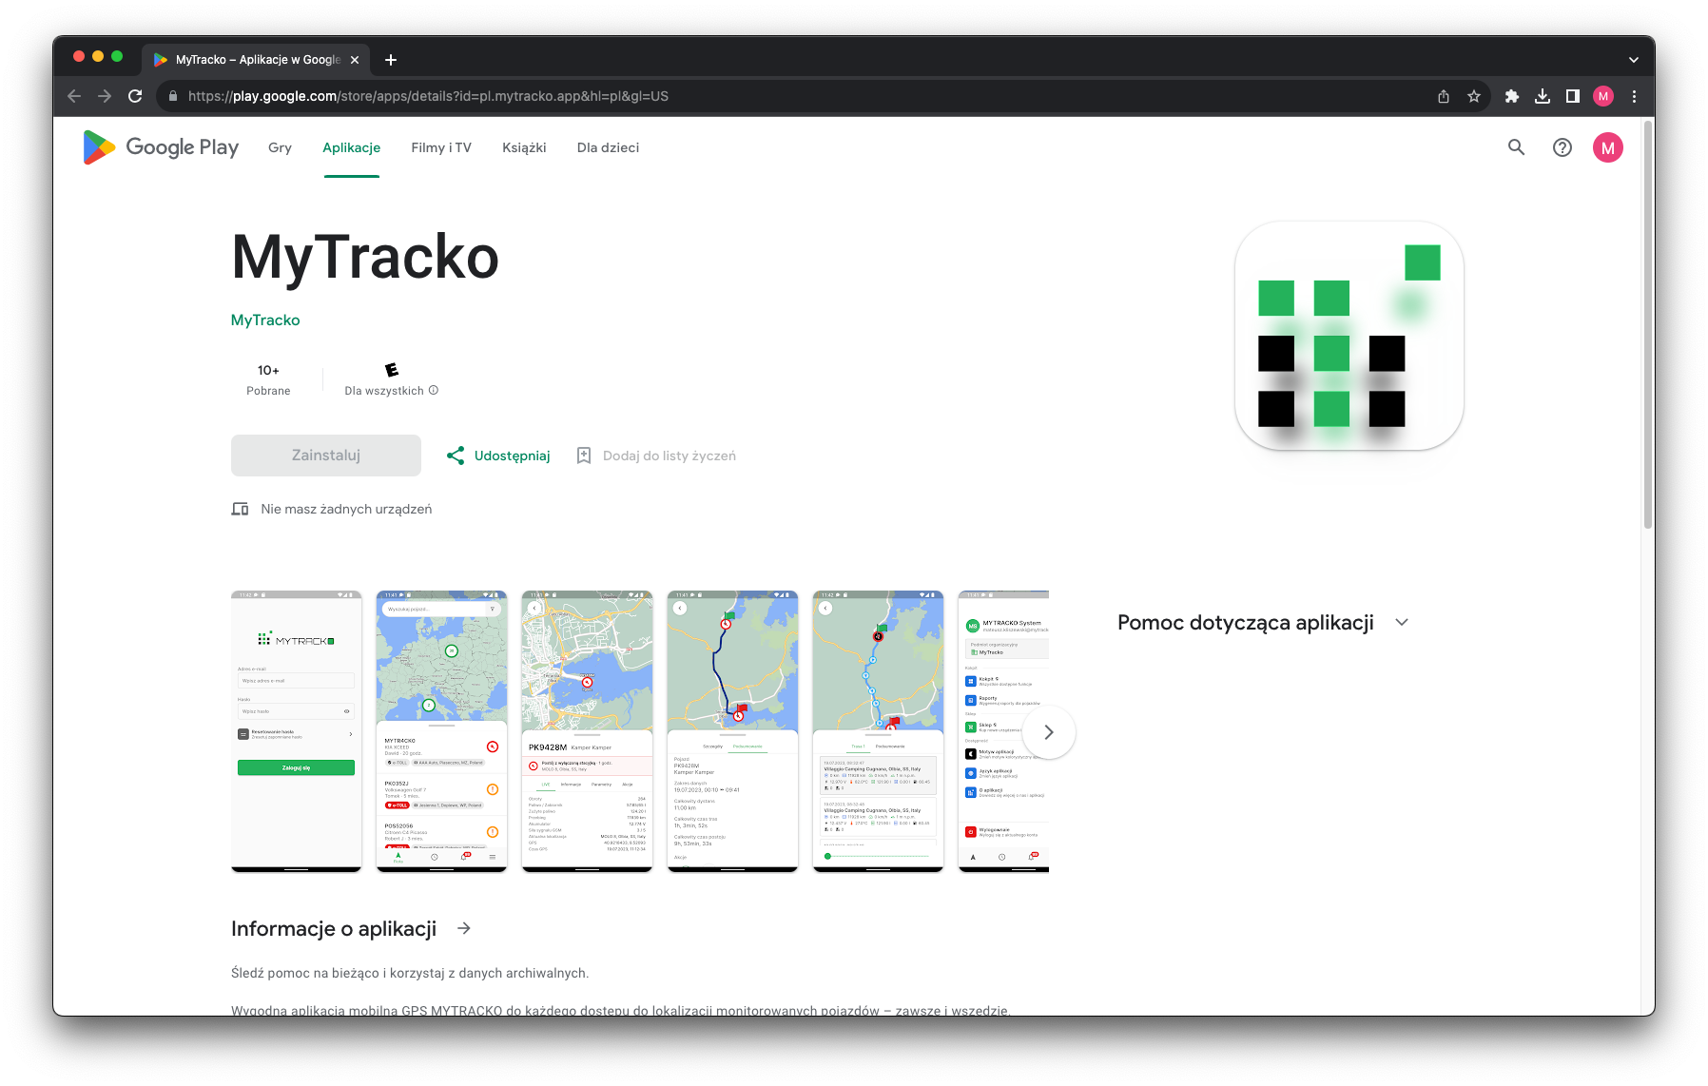Open the route stops timeline screenshot

tap(879, 731)
